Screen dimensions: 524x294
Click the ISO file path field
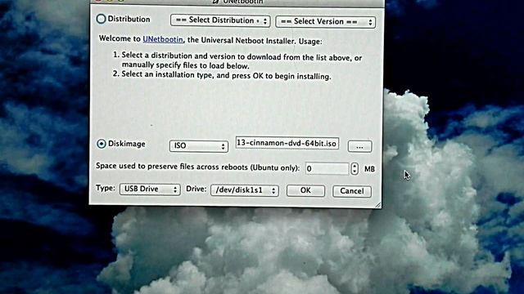click(x=287, y=144)
